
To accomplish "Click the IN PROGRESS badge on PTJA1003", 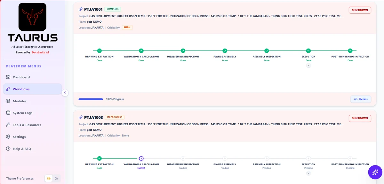I will 115,117.
